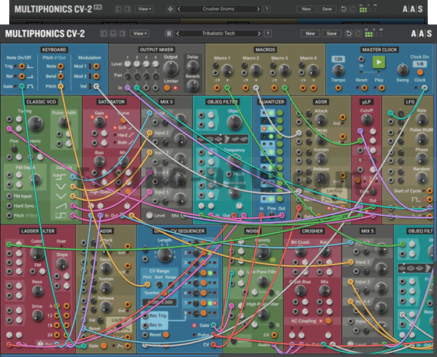Click the Keyboard Bend output jack
The height and width of the screenshot is (357, 437).
point(61,76)
